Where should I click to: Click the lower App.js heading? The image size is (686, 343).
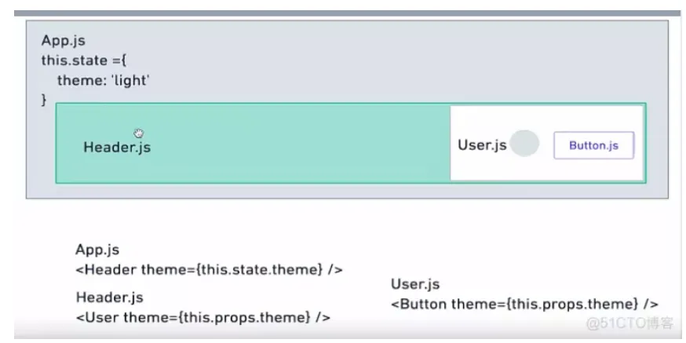(x=97, y=250)
